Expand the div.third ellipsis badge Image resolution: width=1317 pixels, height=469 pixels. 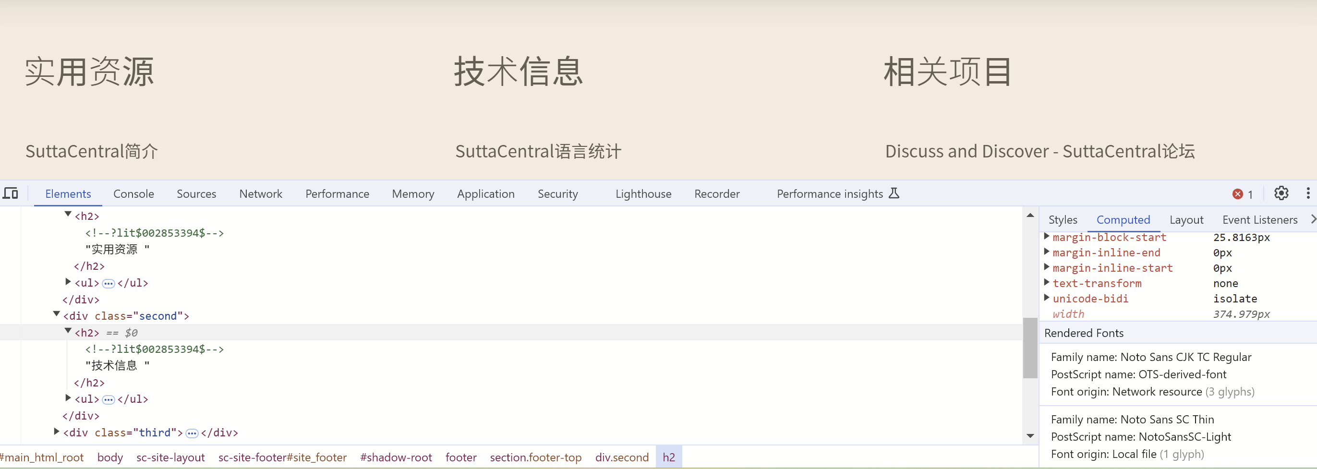(x=192, y=433)
